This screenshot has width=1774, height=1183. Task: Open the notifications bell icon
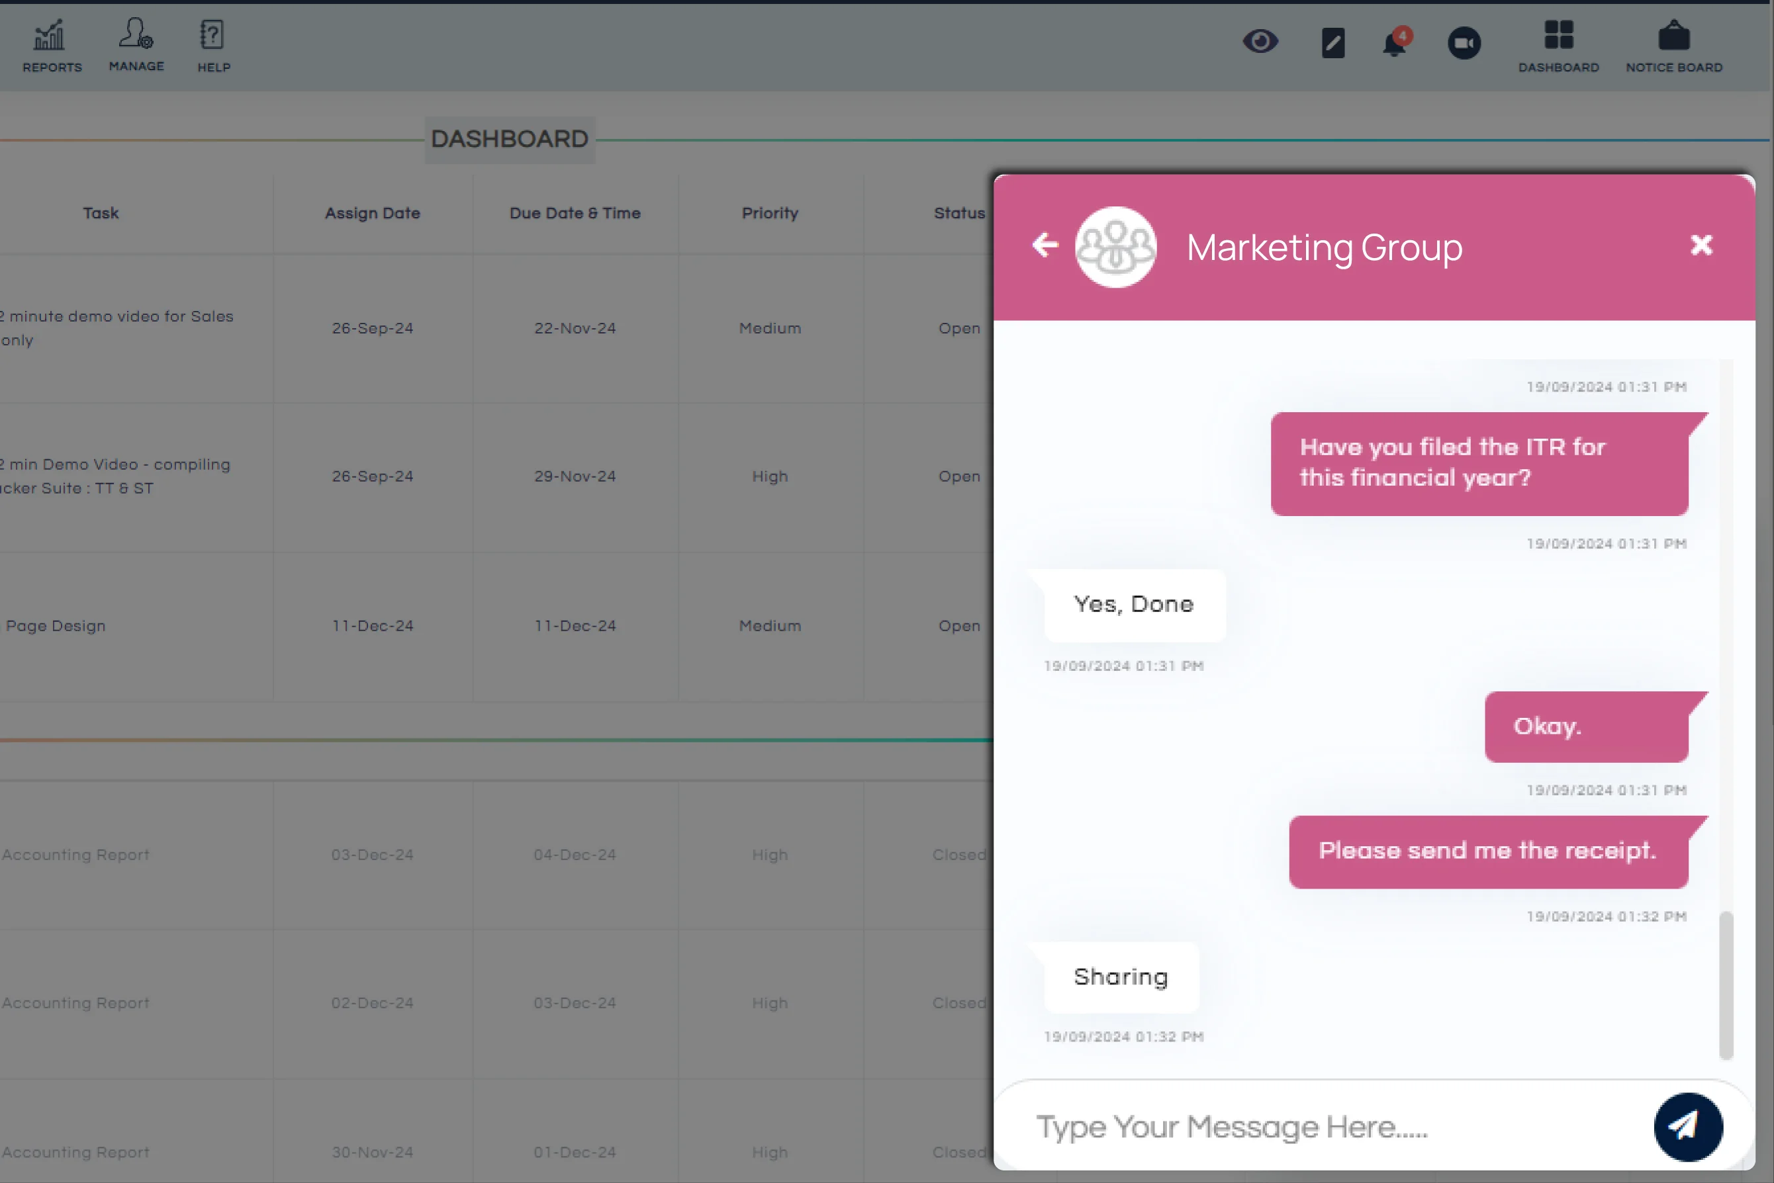tap(1394, 44)
